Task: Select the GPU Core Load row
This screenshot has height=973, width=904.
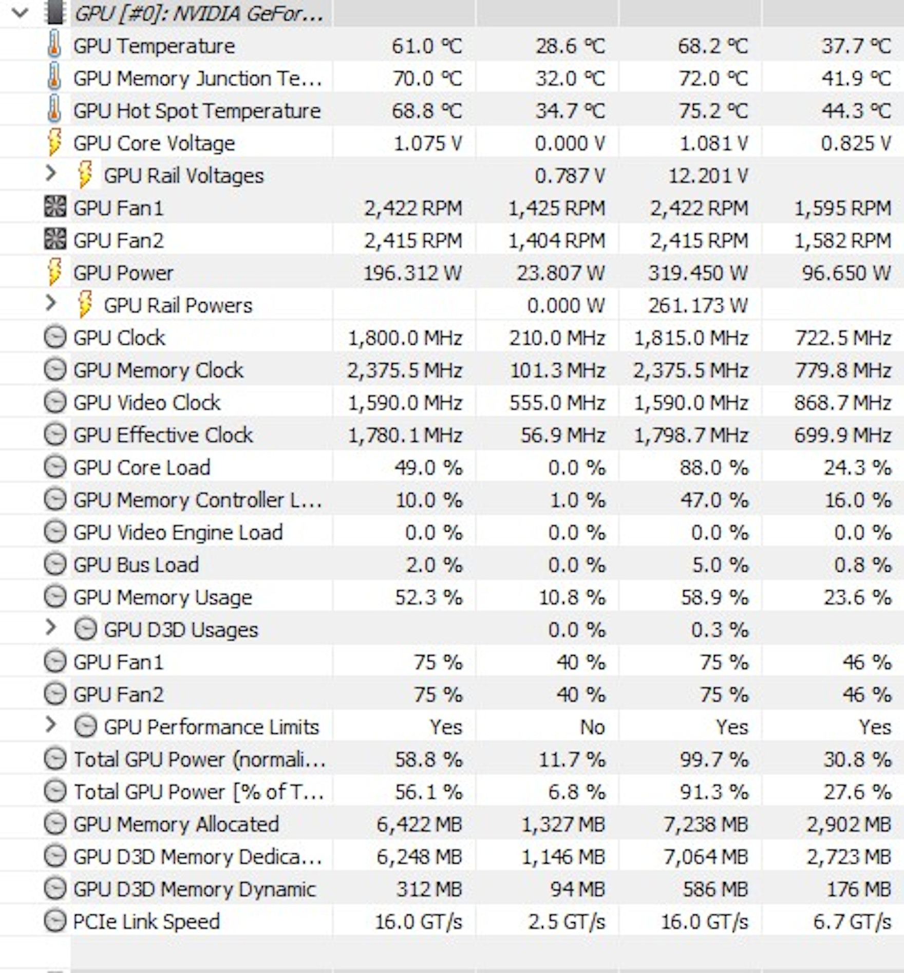Action: pos(142,467)
